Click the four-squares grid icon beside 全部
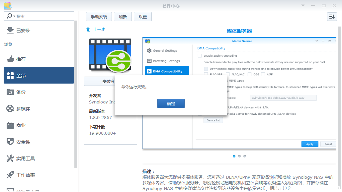 [x=10, y=75]
